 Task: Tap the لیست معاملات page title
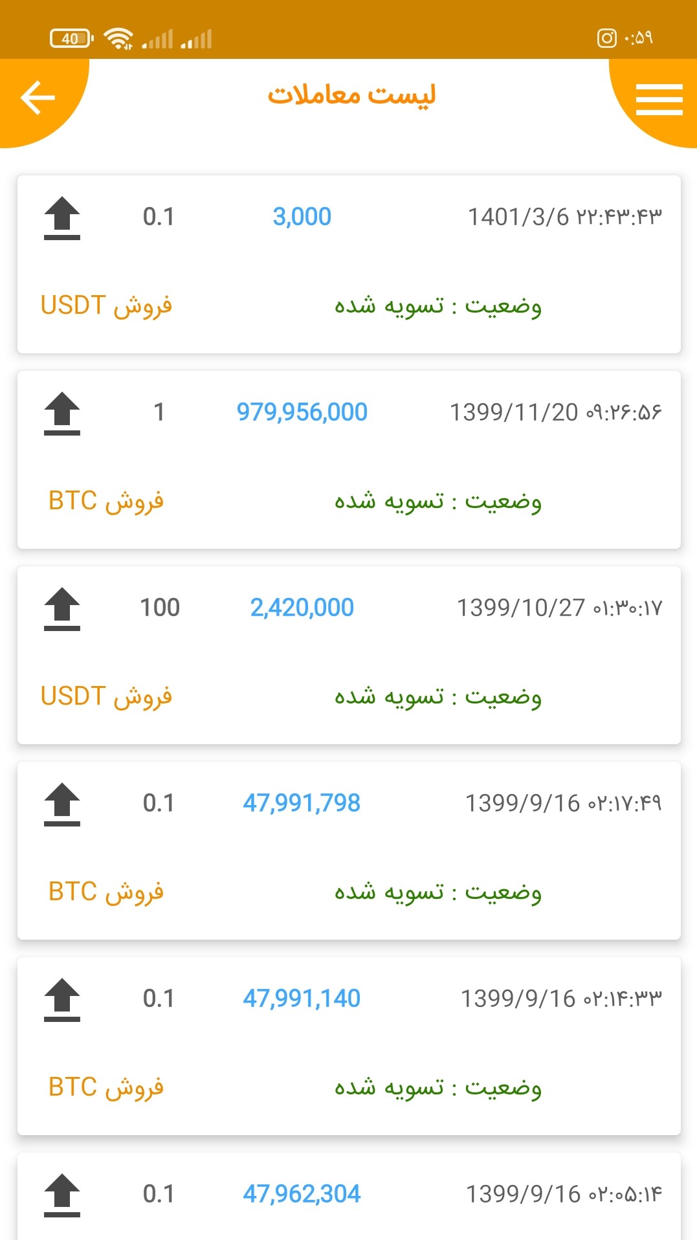click(351, 95)
